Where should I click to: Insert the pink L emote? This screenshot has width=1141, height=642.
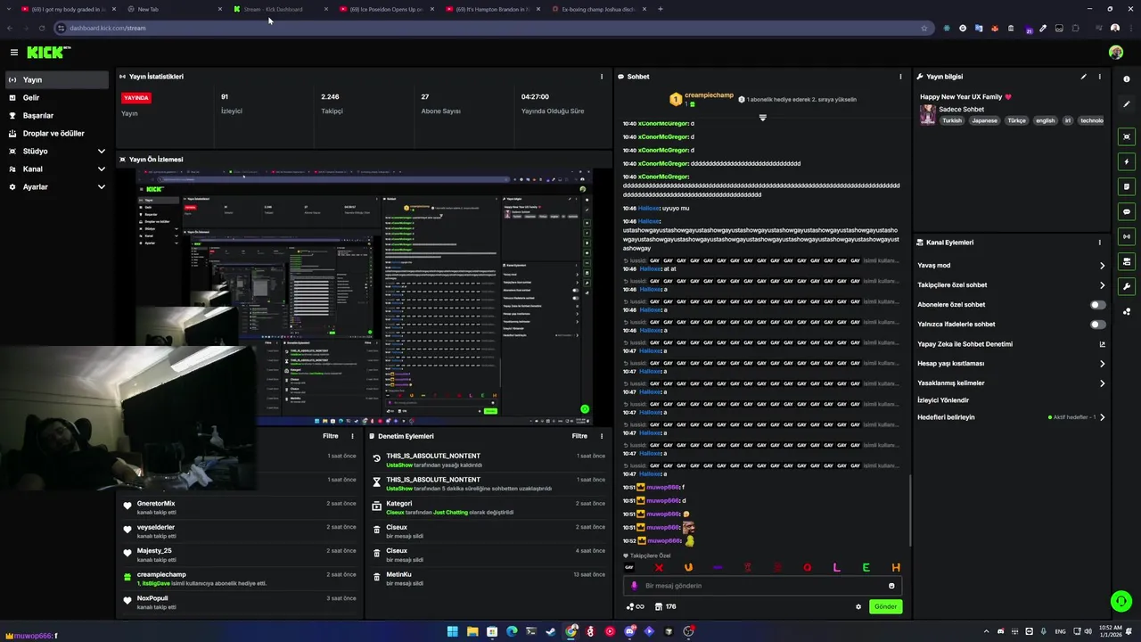(836, 568)
